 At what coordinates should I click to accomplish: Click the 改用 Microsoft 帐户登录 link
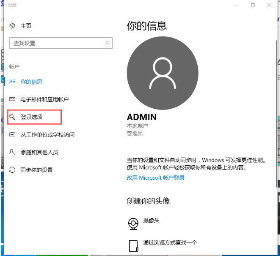coord(155,178)
